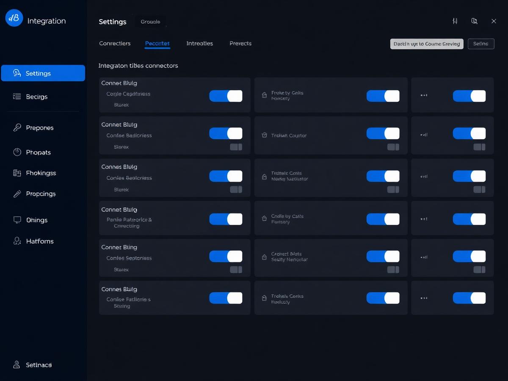Viewport: 508px width, 381px height.
Task: Toggle the small gray switch under Conies Septioriess
Action: 236,270
